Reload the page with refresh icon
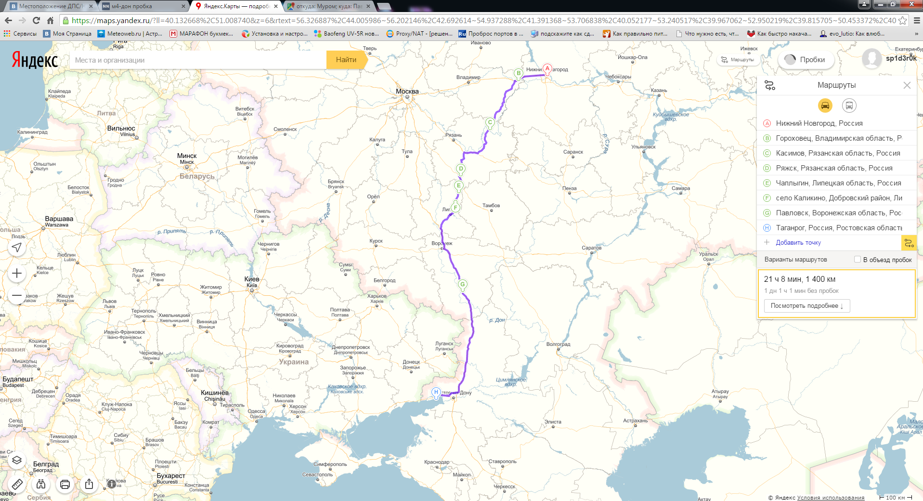 click(36, 20)
